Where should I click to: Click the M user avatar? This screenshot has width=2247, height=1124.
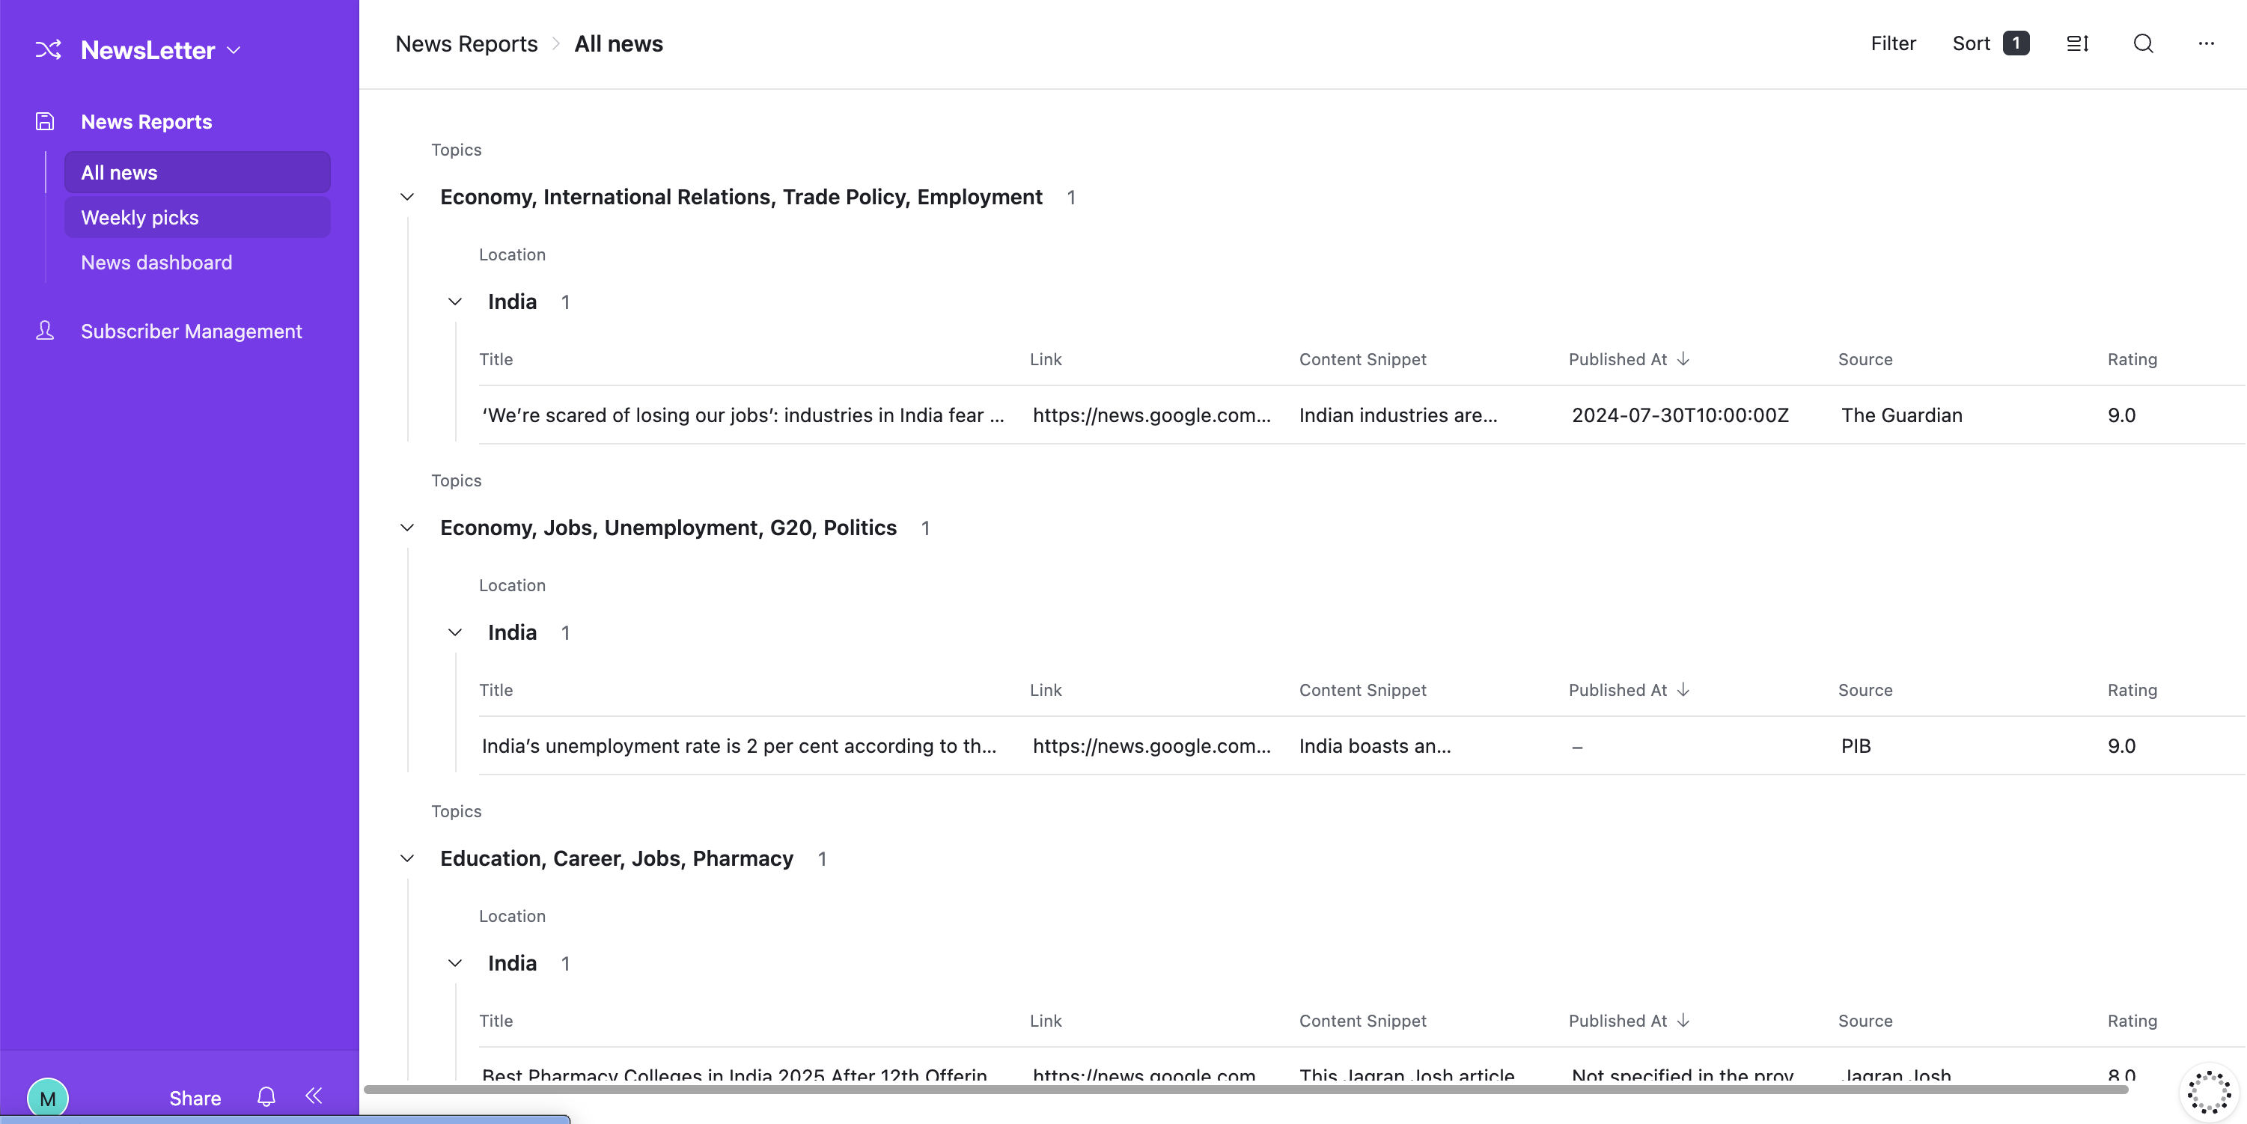point(47,1097)
